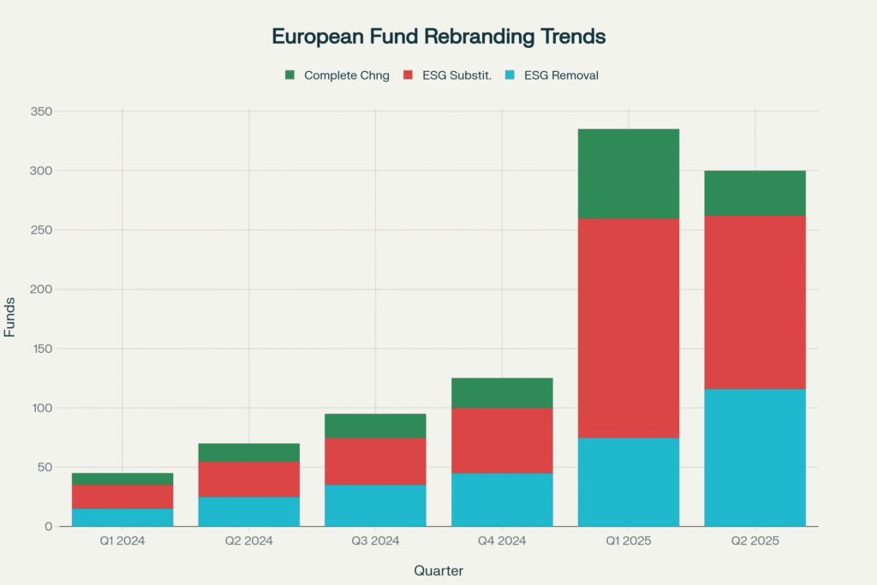Click the red ESG Substit. segment for Q1 2025
This screenshot has width=877, height=585.
click(x=629, y=328)
